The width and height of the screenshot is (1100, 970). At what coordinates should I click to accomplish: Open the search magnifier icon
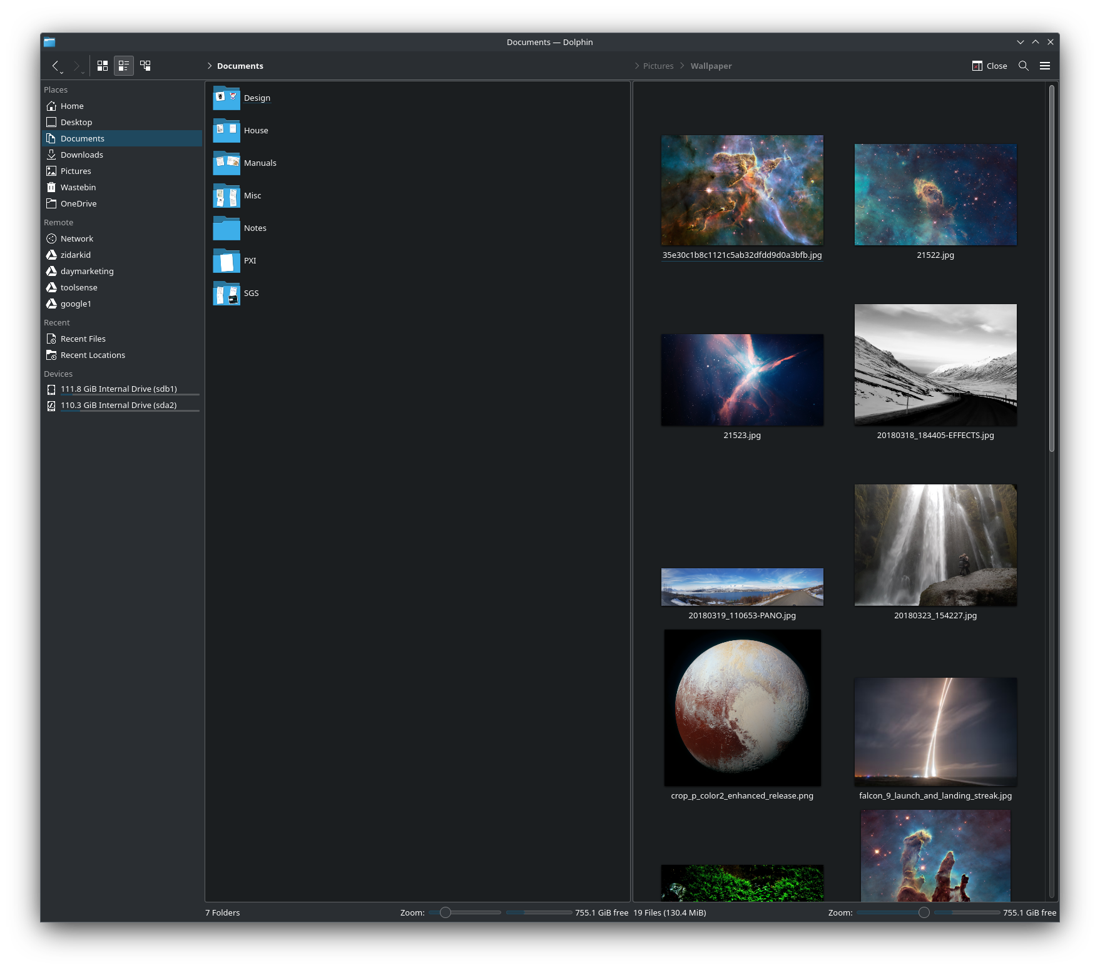tap(1024, 66)
